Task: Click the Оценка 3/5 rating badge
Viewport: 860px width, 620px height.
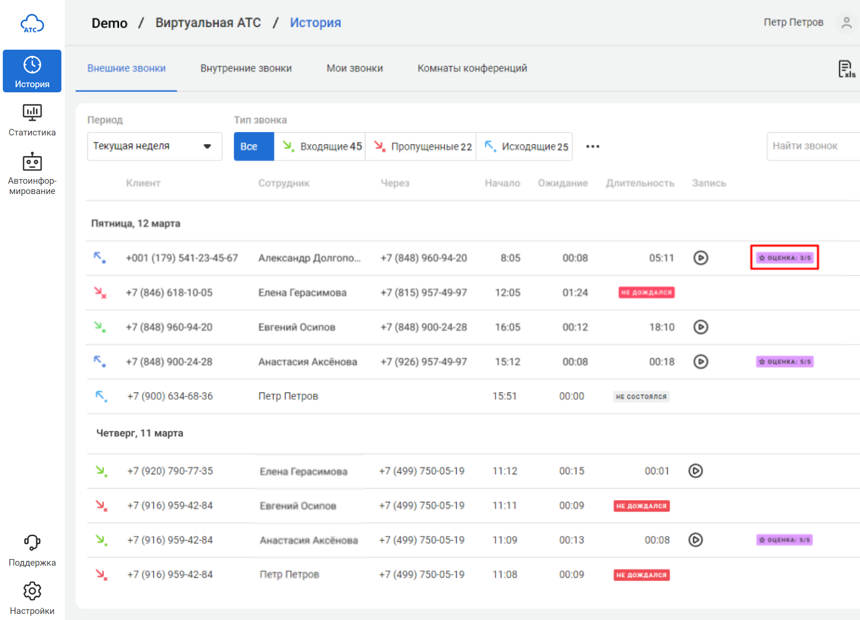Action: coord(784,258)
